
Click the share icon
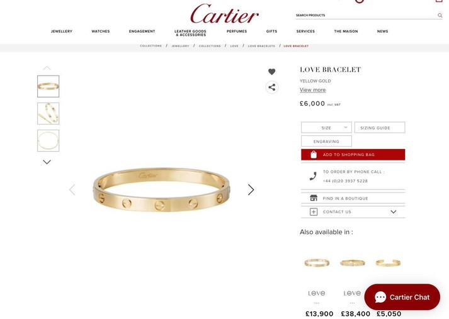272,87
